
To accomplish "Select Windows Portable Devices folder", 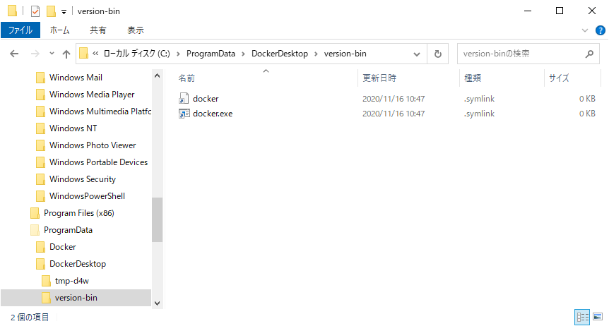I will click(98, 162).
